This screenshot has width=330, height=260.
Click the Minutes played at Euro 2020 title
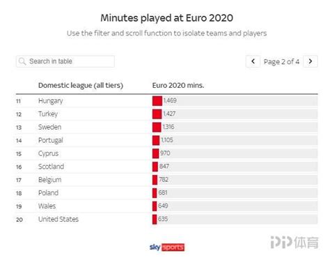pyautogui.click(x=166, y=18)
